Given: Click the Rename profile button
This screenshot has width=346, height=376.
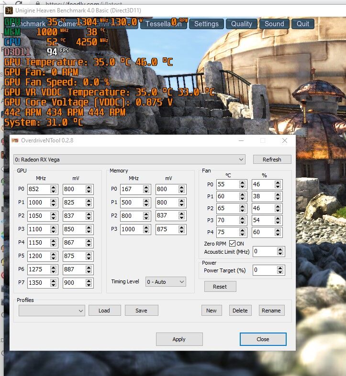Looking at the screenshot, I should (271, 311).
